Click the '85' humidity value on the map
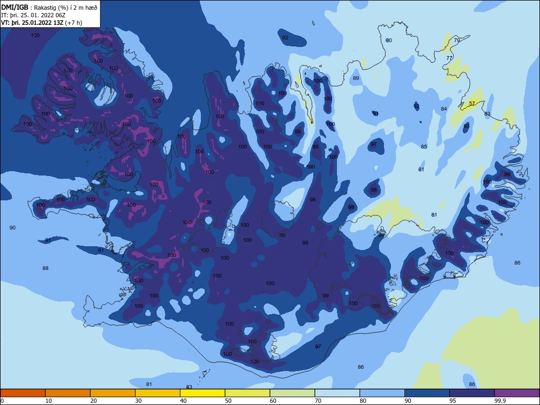Screen dimensions: 540x405 coord(424,147)
